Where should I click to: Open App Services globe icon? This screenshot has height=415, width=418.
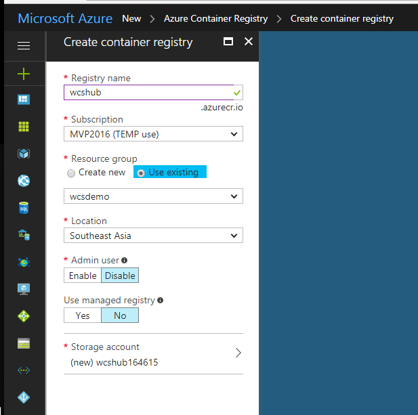click(24, 181)
